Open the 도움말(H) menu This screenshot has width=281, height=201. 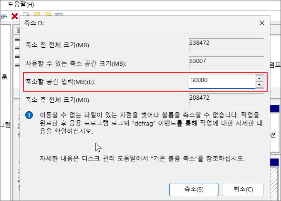21,4
